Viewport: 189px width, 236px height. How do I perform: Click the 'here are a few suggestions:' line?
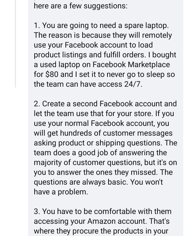(80, 6)
